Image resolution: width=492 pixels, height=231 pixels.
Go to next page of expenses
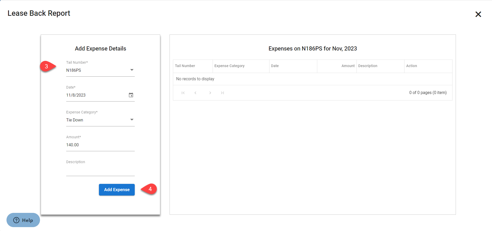(210, 93)
